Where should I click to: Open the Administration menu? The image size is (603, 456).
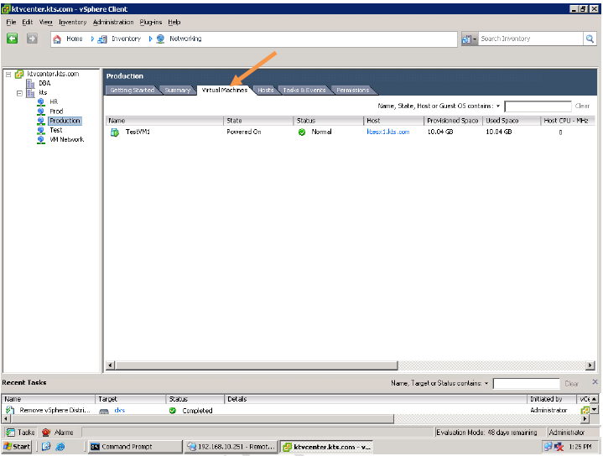point(113,23)
